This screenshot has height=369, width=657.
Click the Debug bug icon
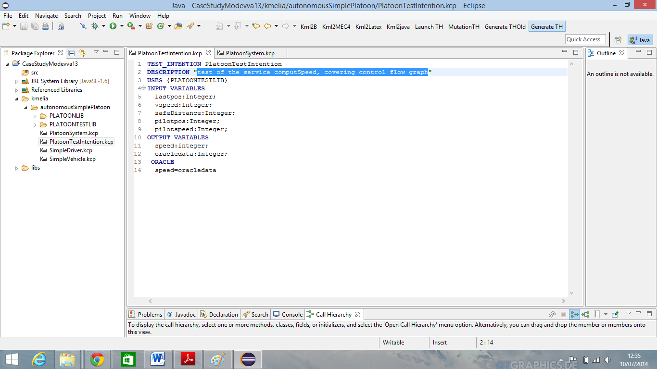point(95,26)
